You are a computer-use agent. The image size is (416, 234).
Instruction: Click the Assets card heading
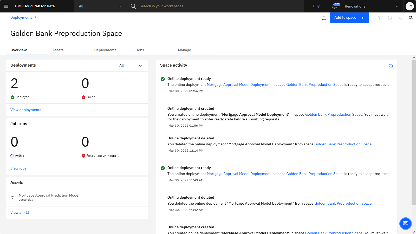pyautogui.click(x=17, y=183)
